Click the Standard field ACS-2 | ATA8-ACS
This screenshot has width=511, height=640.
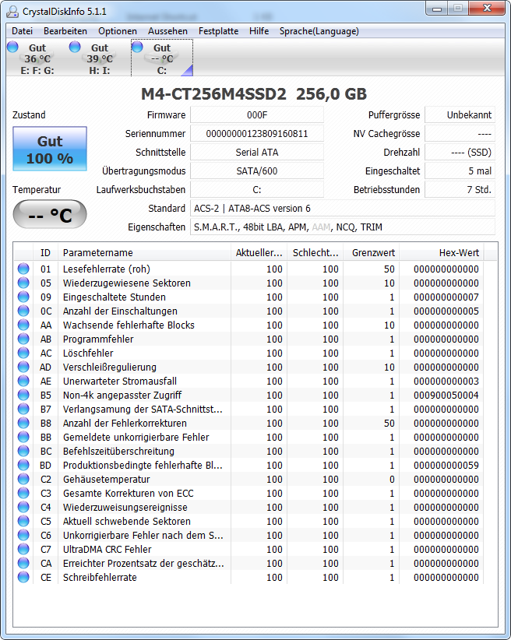pos(343,208)
